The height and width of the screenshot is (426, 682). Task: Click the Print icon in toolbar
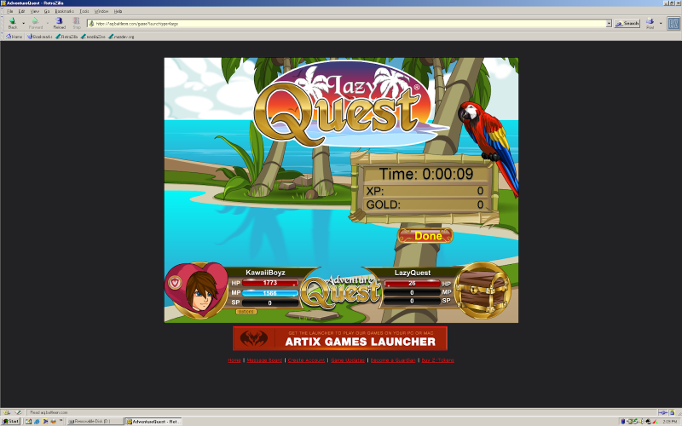[x=650, y=21]
